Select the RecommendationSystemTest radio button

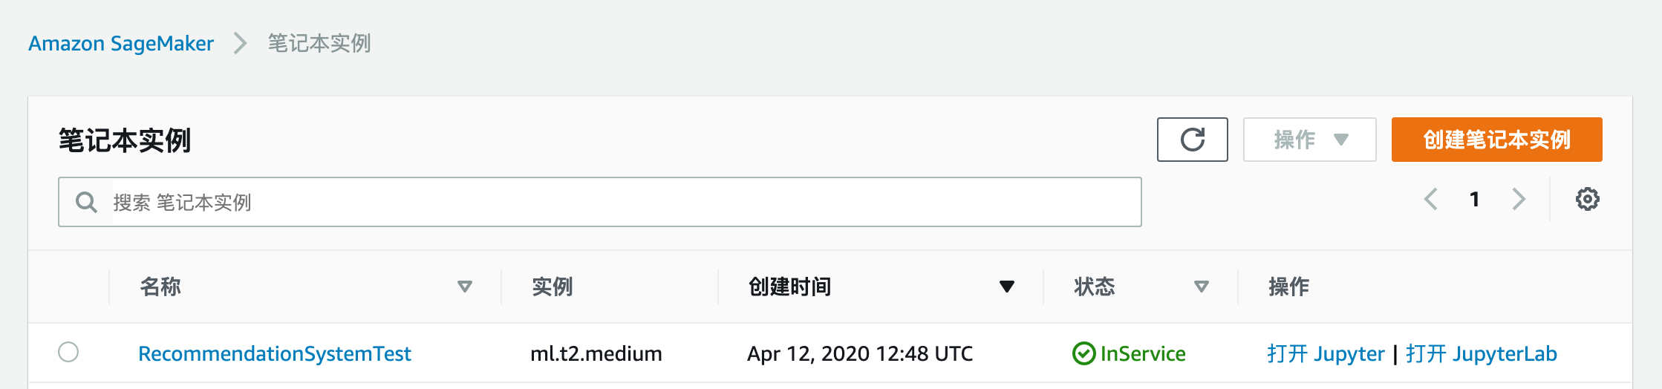[68, 352]
